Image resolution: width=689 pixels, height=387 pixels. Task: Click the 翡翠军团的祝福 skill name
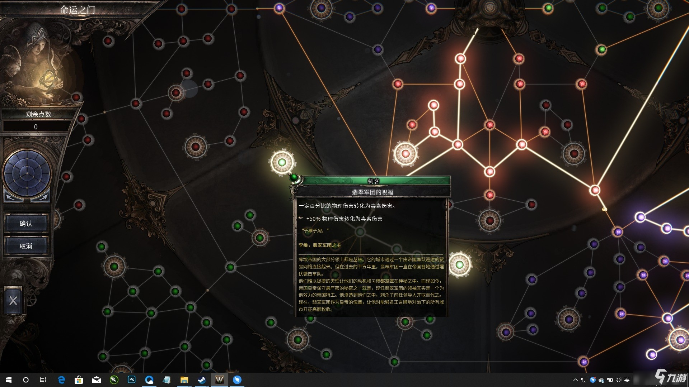pyautogui.click(x=372, y=192)
